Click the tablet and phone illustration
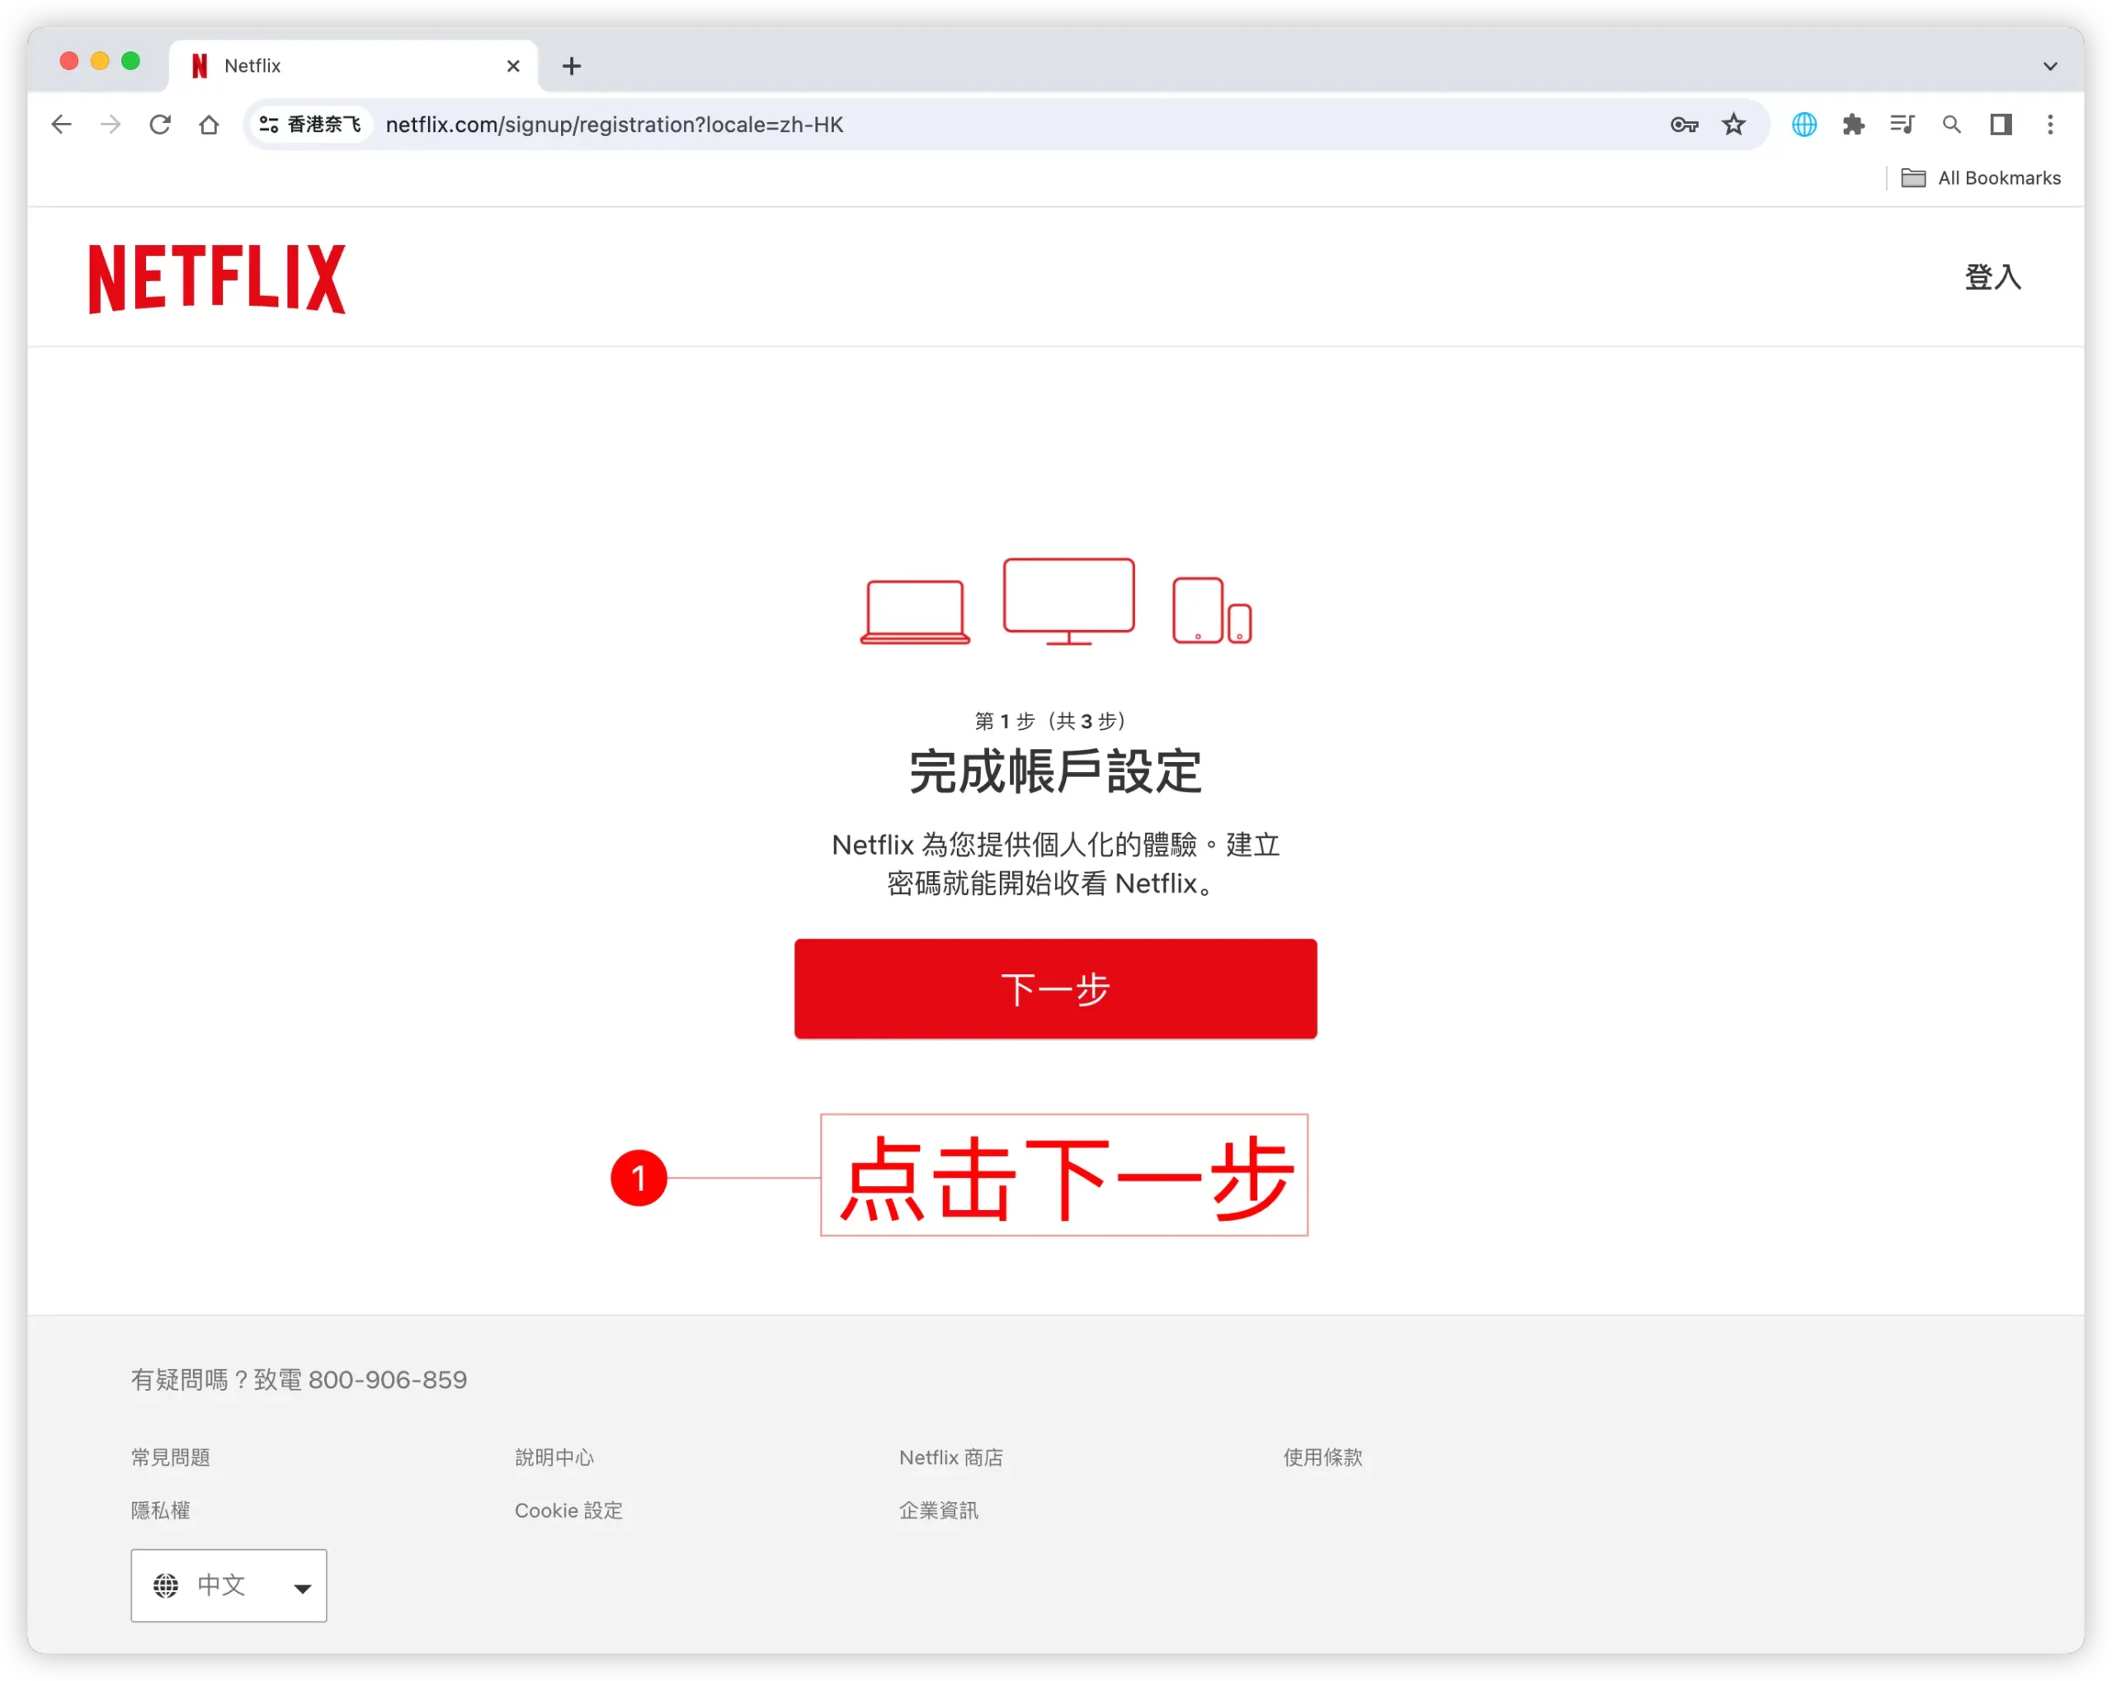 pos(1212,610)
